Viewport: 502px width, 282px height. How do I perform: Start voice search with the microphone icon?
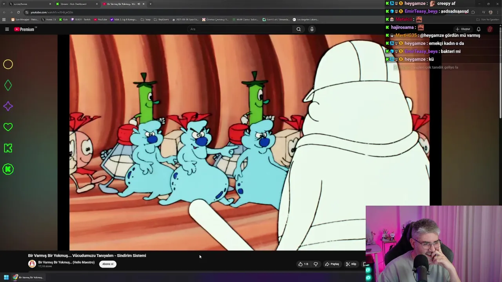[312, 29]
